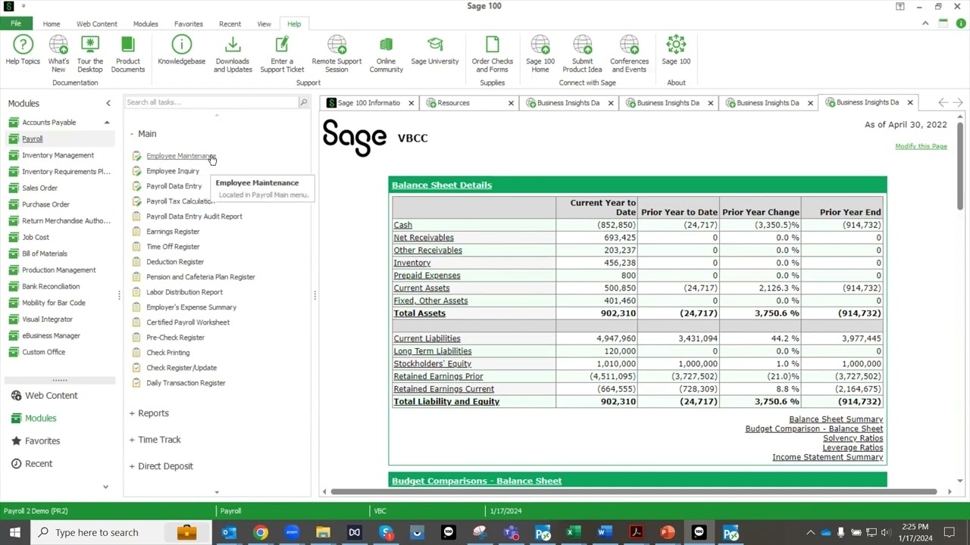Open Balance Sheet Summary link
This screenshot has width=970, height=545.
[x=836, y=419]
